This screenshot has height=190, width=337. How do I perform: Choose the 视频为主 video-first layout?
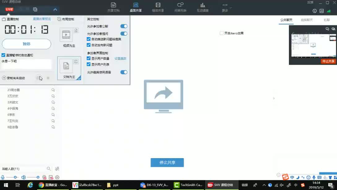pyautogui.click(x=69, y=37)
